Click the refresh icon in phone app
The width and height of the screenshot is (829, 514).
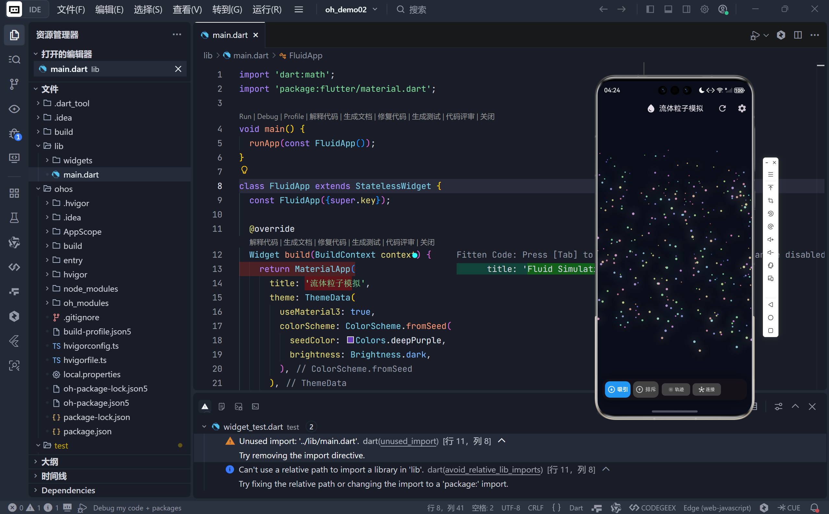tap(722, 109)
